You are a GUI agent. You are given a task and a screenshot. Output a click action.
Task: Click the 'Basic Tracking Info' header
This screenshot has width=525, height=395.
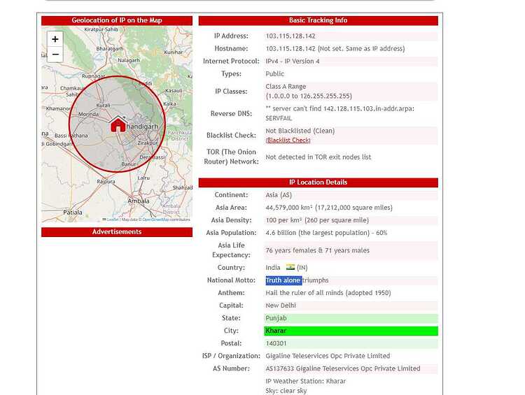click(x=318, y=20)
